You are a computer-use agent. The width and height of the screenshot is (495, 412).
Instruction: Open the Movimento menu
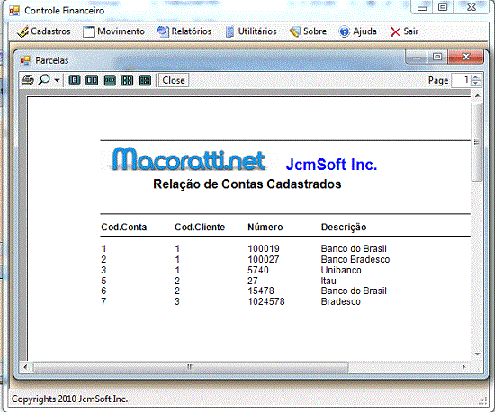coord(113,31)
